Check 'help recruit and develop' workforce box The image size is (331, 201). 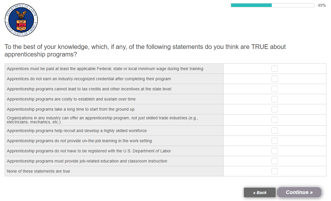tap(274, 131)
